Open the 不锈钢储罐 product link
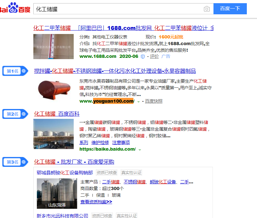The image size is (257, 218). click(x=135, y=182)
